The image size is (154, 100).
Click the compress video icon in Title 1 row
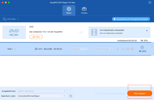[127, 49]
